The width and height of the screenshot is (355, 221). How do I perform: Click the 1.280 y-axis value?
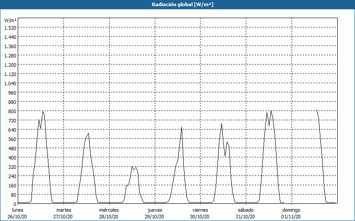10,56
